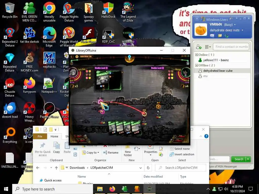
Task: Open the File Explorer taskbar icon
Action: [100, 189]
